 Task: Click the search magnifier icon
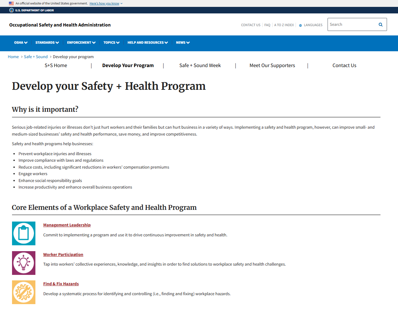point(380,25)
